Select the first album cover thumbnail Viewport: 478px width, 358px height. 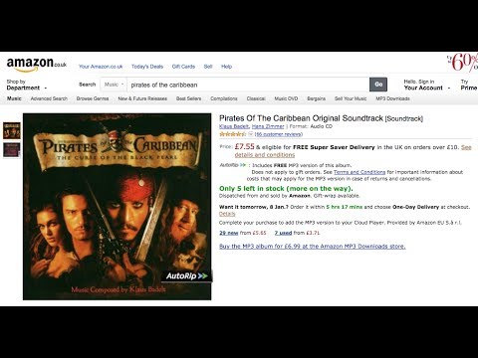(12, 130)
